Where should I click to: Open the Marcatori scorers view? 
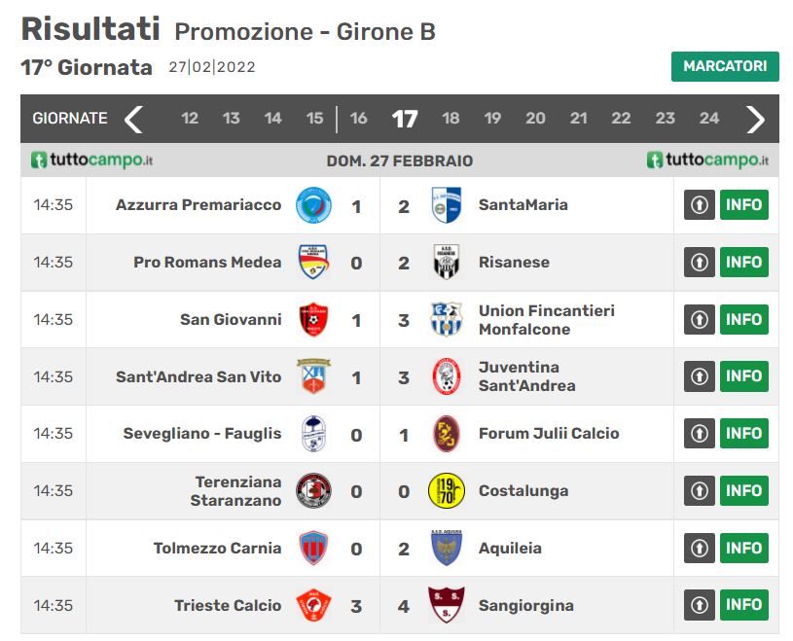point(725,66)
